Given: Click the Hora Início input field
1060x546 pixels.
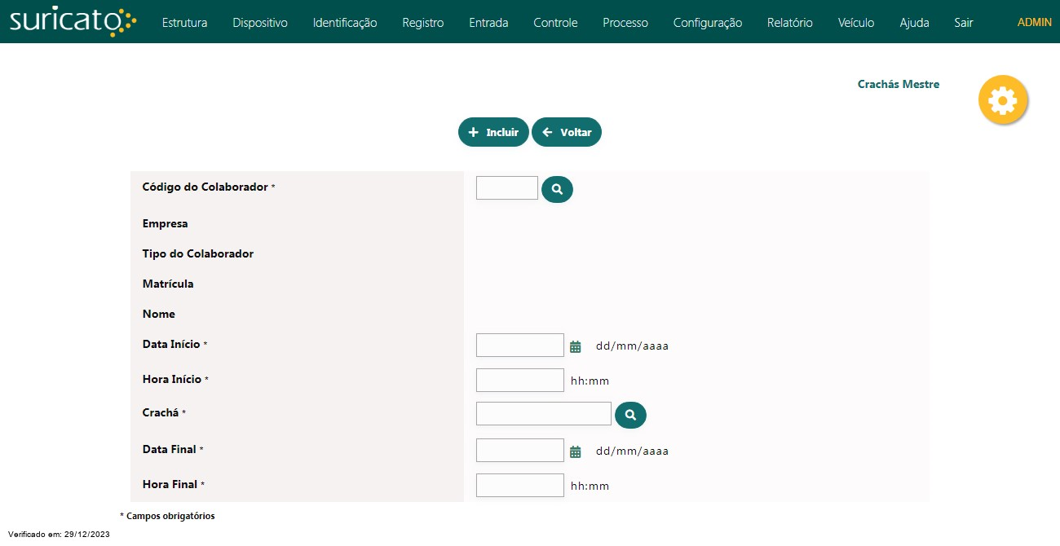Looking at the screenshot, I should click(519, 381).
